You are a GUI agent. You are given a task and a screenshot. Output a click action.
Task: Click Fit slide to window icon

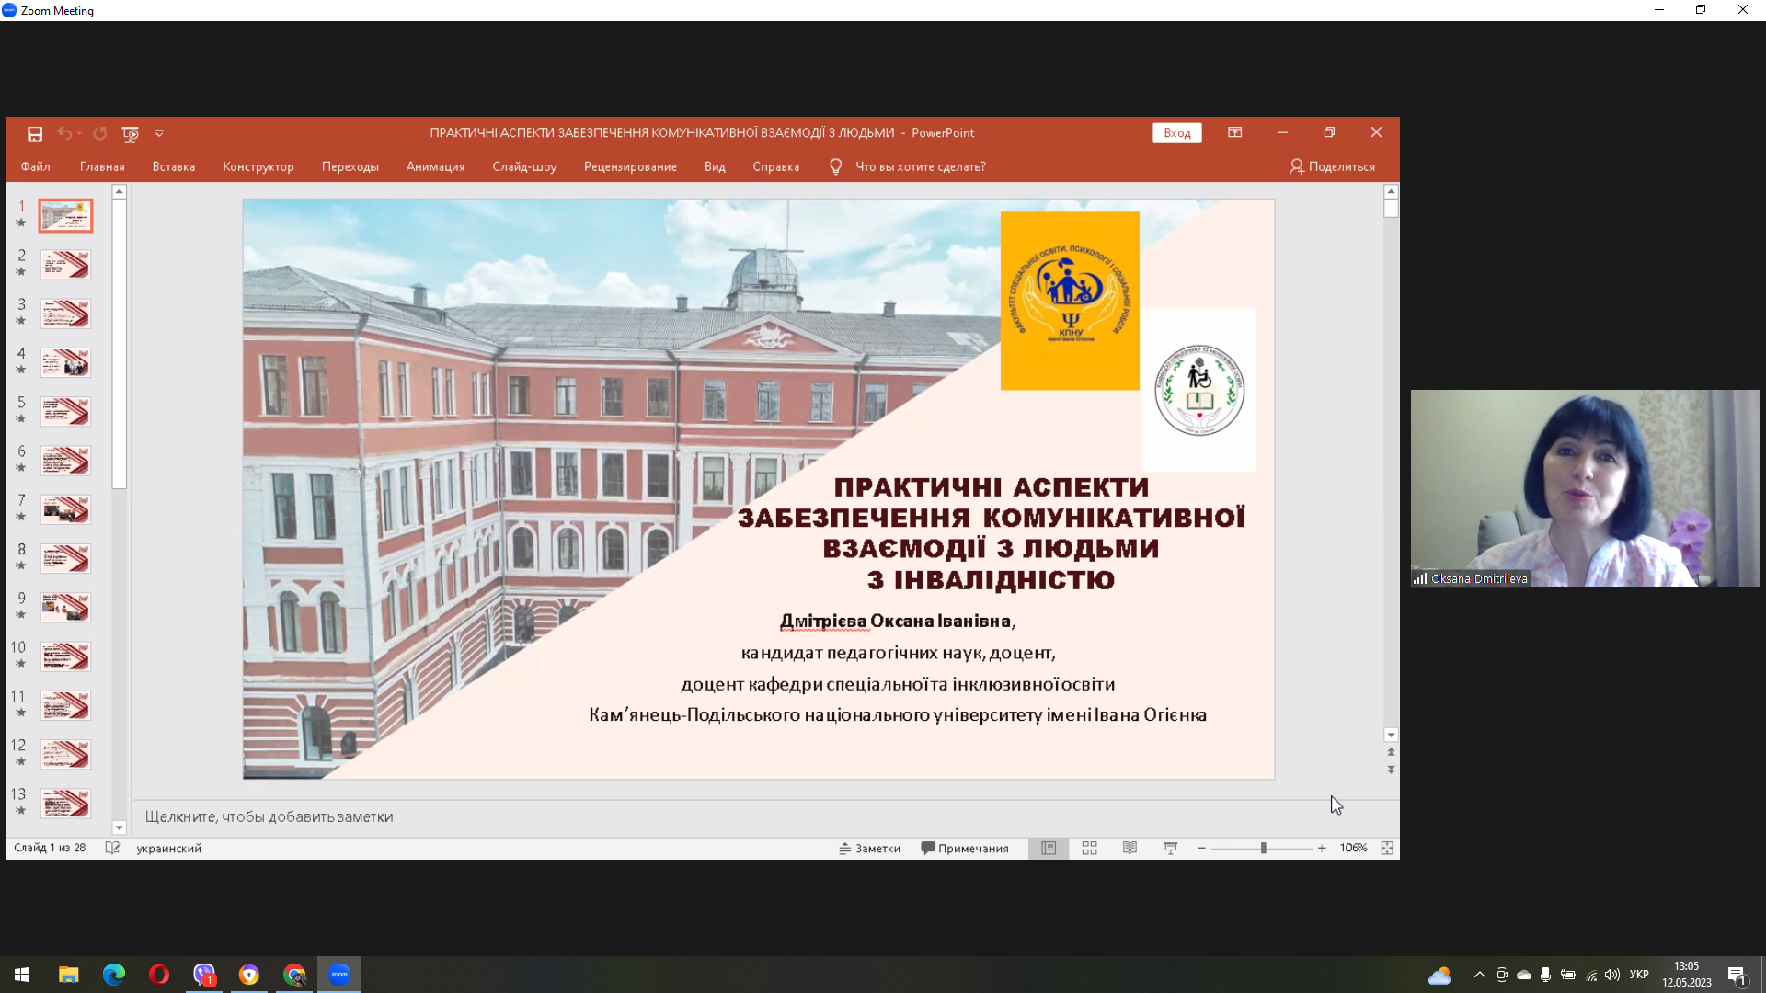point(1387,848)
